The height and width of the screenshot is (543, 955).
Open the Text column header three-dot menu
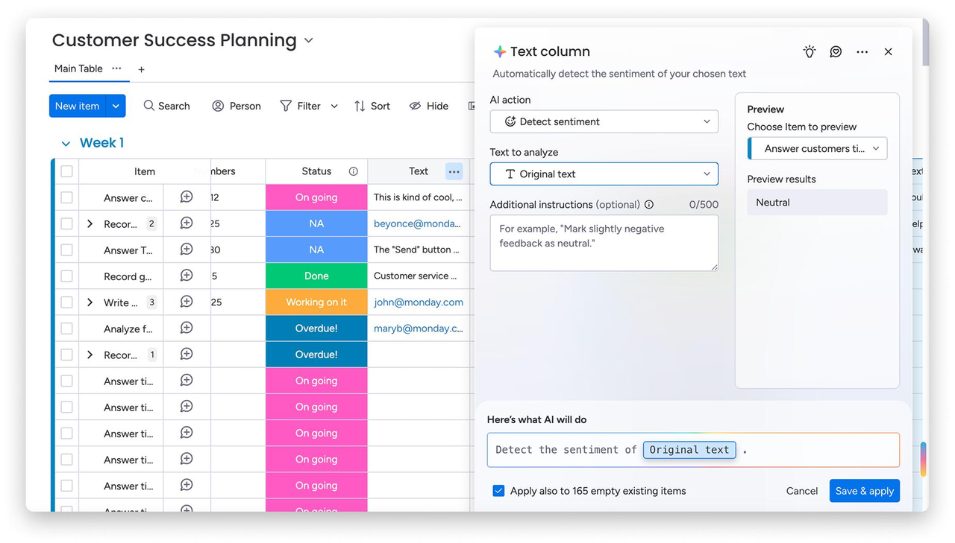(454, 171)
